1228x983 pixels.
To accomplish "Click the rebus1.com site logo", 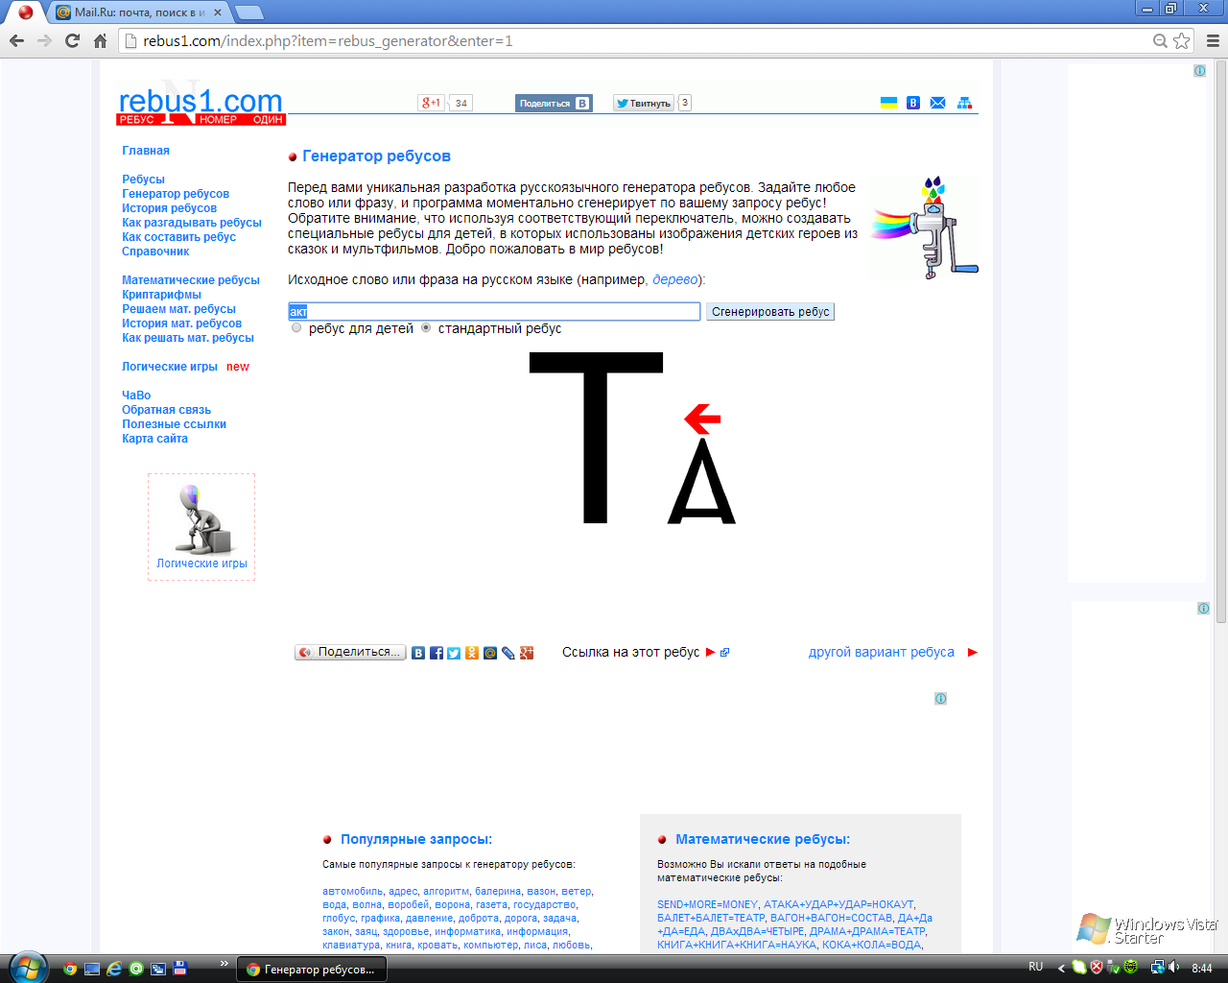I will [201, 105].
